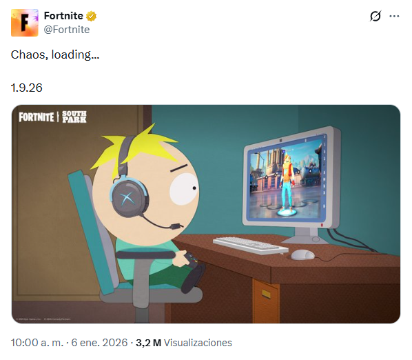Click the gold verified badge
The height and width of the screenshot is (360, 412).
pyautogui.click(x=91, y=16)
